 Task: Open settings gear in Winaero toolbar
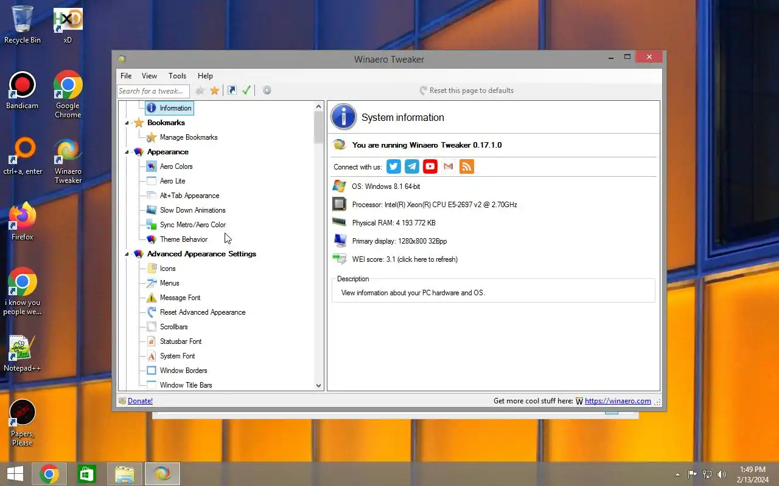[267, 91]
